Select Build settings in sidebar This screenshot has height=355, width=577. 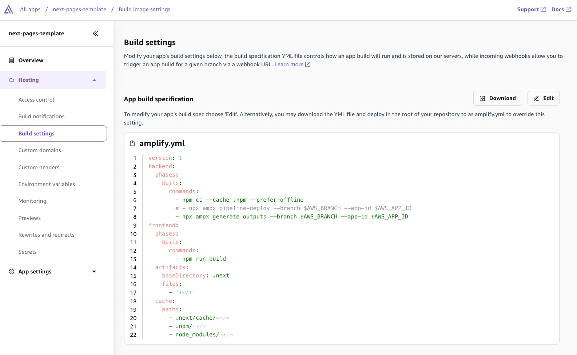coord(53,134)
